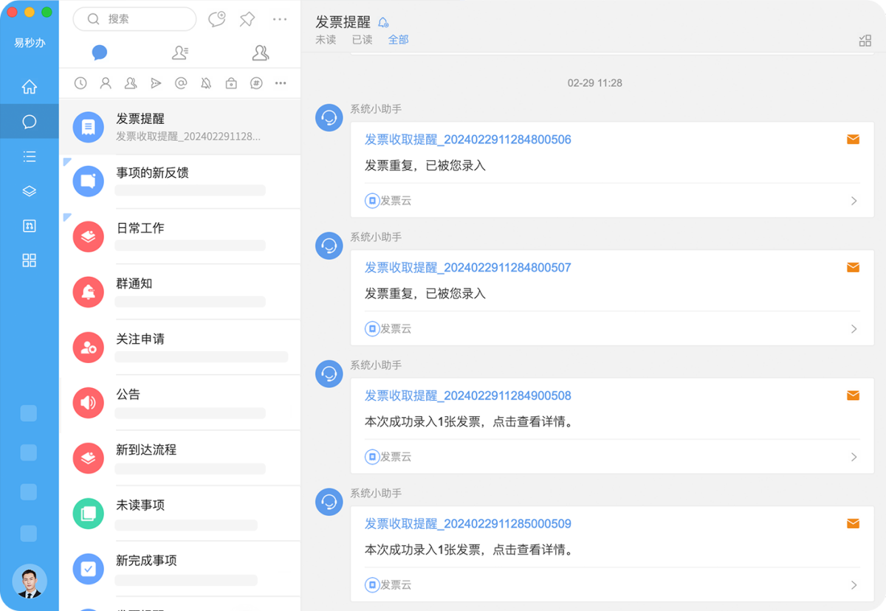Click the lock filter icon

click(x=232, y=83)
